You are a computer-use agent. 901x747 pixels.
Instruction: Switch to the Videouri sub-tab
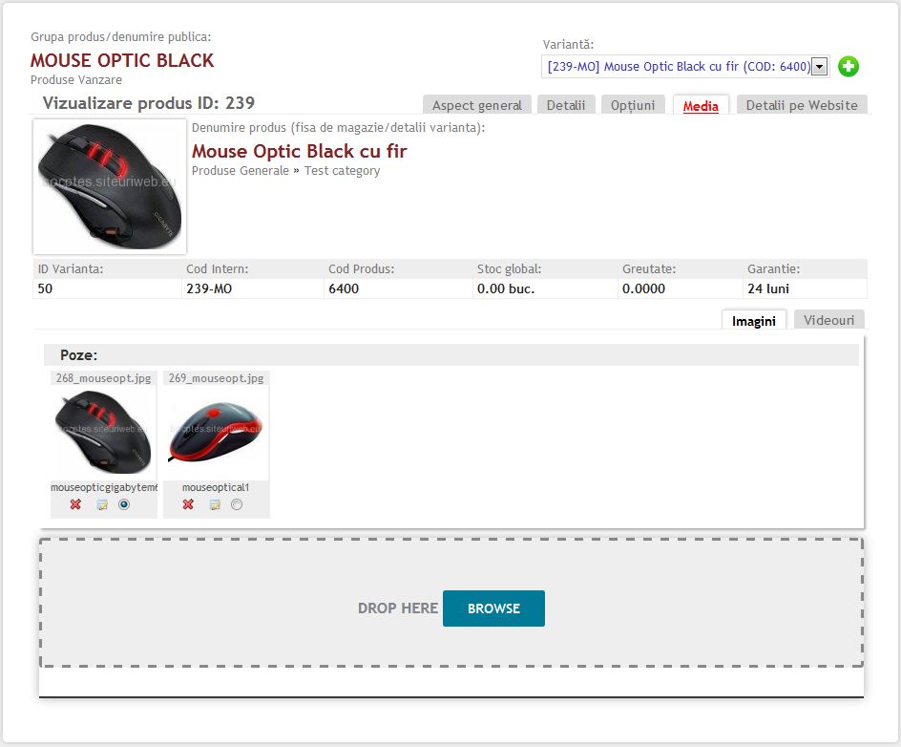[829, 320]
